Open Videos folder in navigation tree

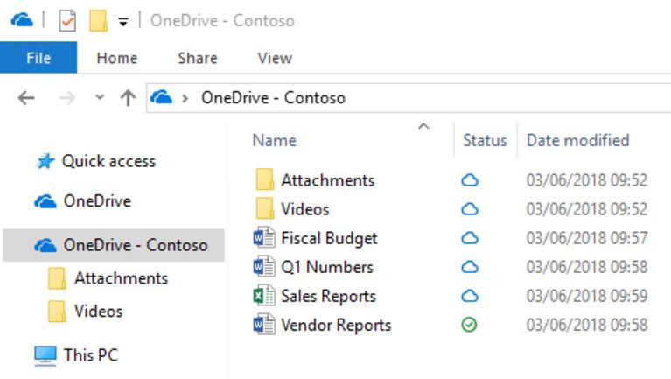(x=99, y=312)
